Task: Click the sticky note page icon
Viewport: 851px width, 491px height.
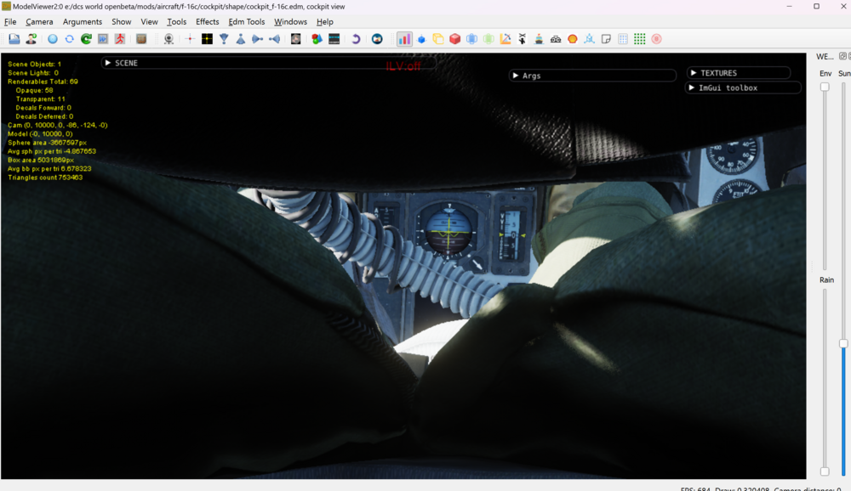Action: 606,39
